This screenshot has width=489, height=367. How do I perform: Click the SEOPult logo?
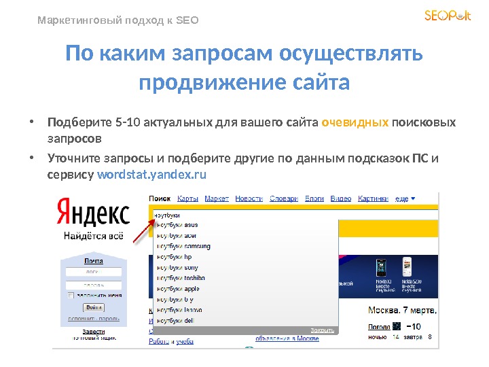[x=448, y=15]
